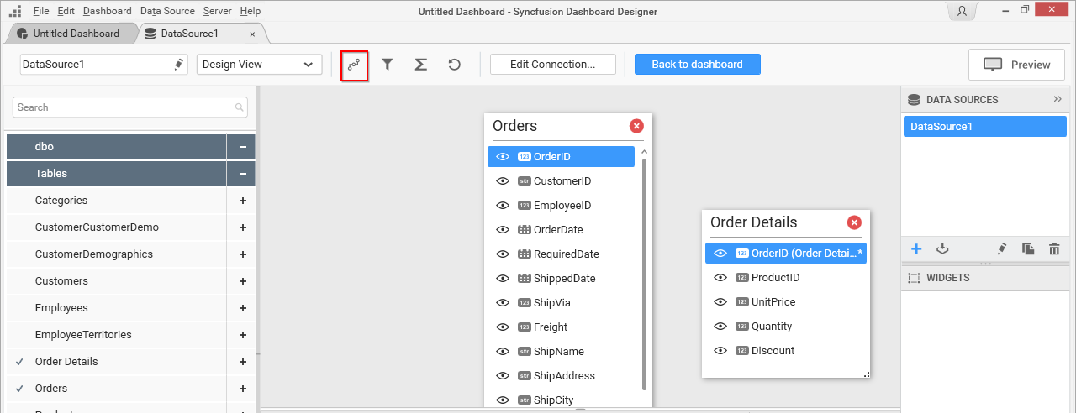Duplicate data source using copy icon

[1027, 248]
